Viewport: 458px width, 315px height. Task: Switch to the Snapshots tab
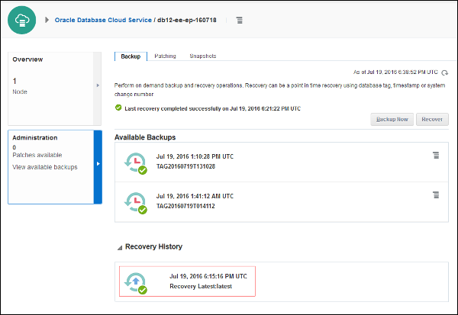click(x=203, y=56)
